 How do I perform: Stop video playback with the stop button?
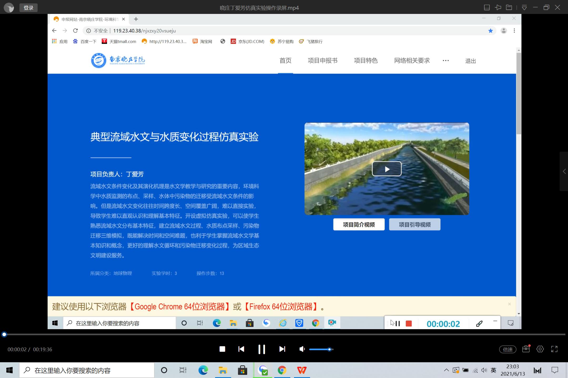(222, 349)
